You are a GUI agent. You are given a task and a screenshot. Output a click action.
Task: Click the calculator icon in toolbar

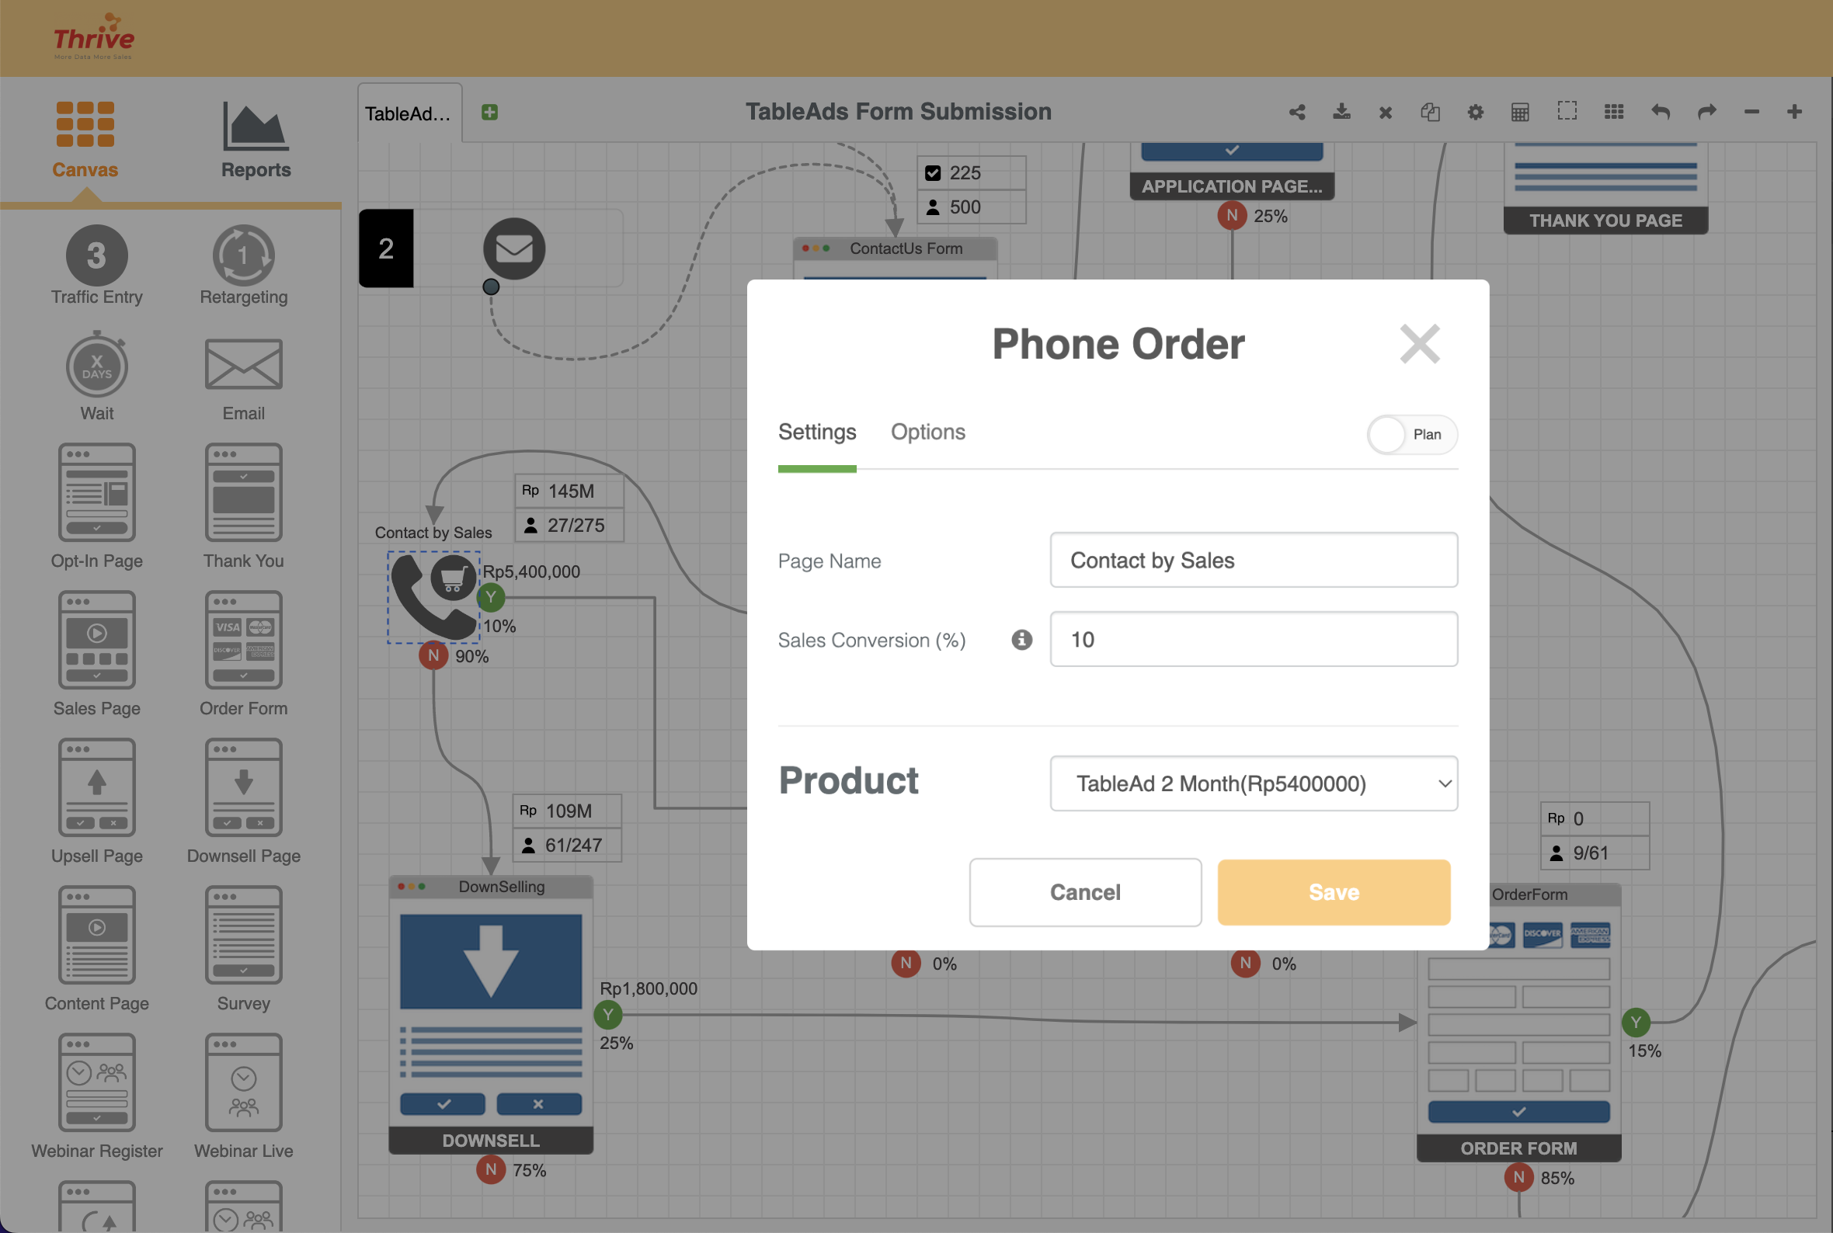(1520, 113)
